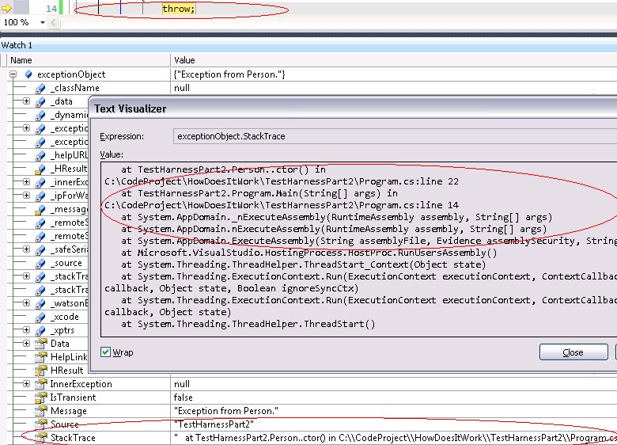
Task: Select the StackTrace row name
Action: coord(74,438)
